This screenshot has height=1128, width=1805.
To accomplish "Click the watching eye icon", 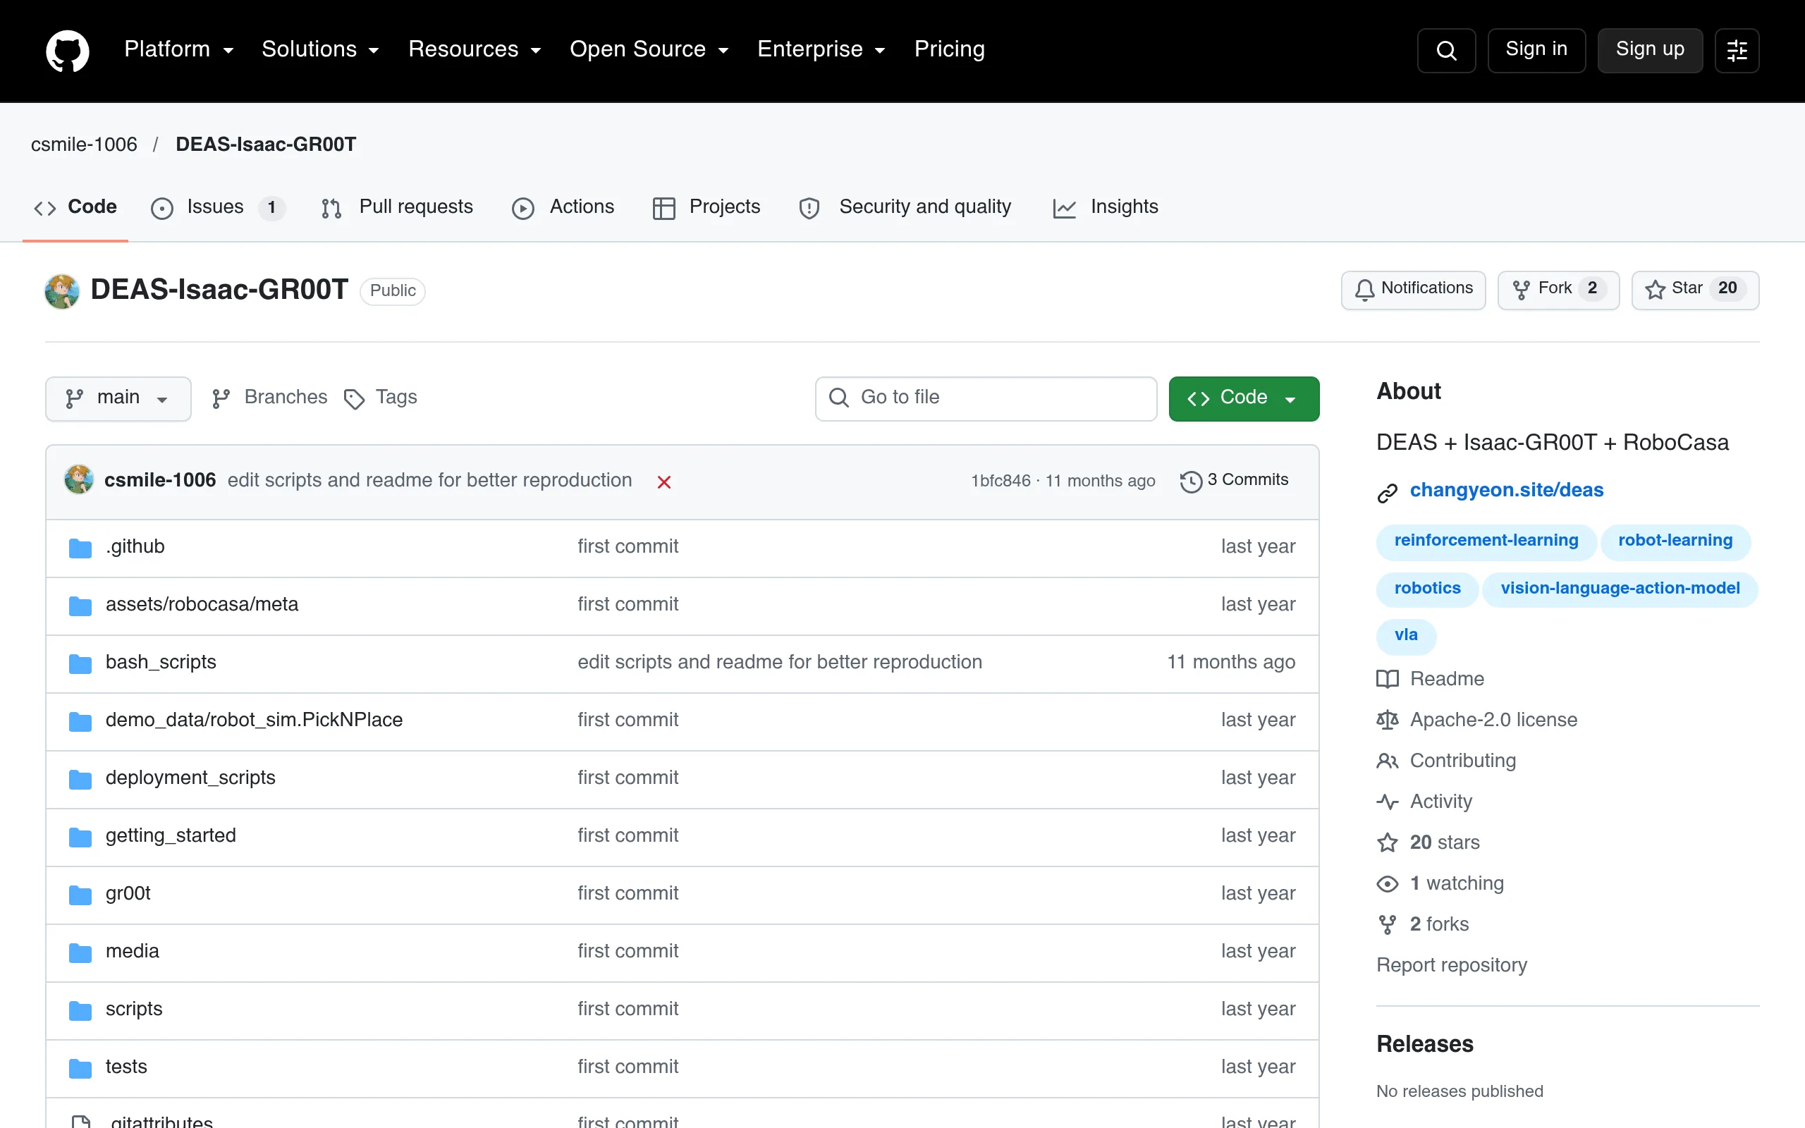I will coord(1387,884).
